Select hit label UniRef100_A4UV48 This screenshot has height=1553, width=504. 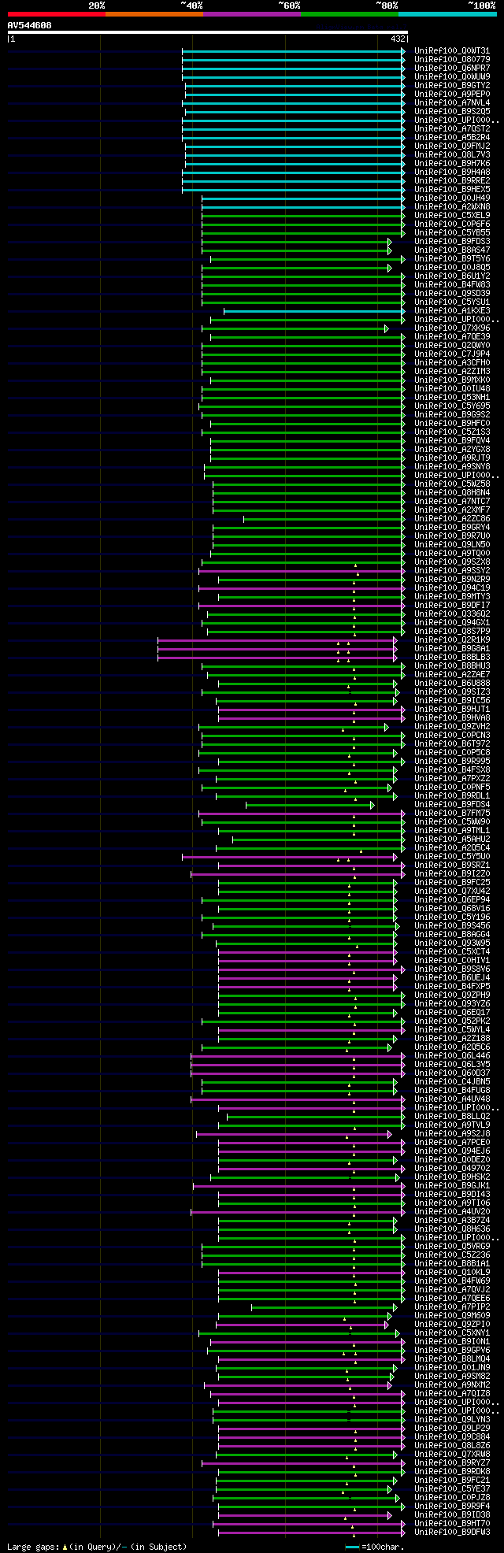point(452,1099)
